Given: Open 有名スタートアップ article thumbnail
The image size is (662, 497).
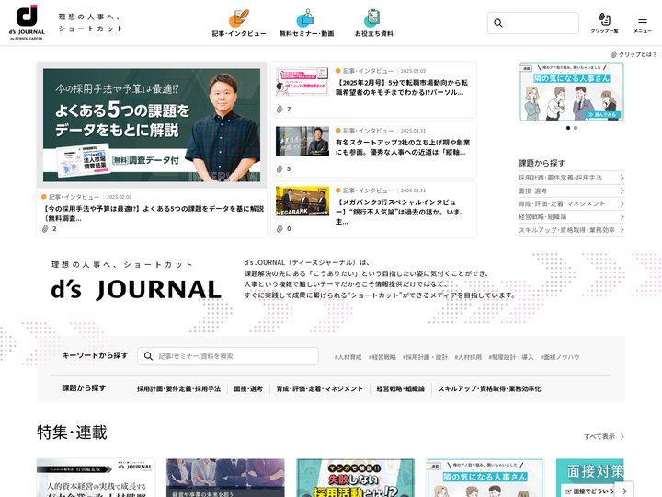Looking at the screenshot, I should pyautogui.click(x=302, y=141).
